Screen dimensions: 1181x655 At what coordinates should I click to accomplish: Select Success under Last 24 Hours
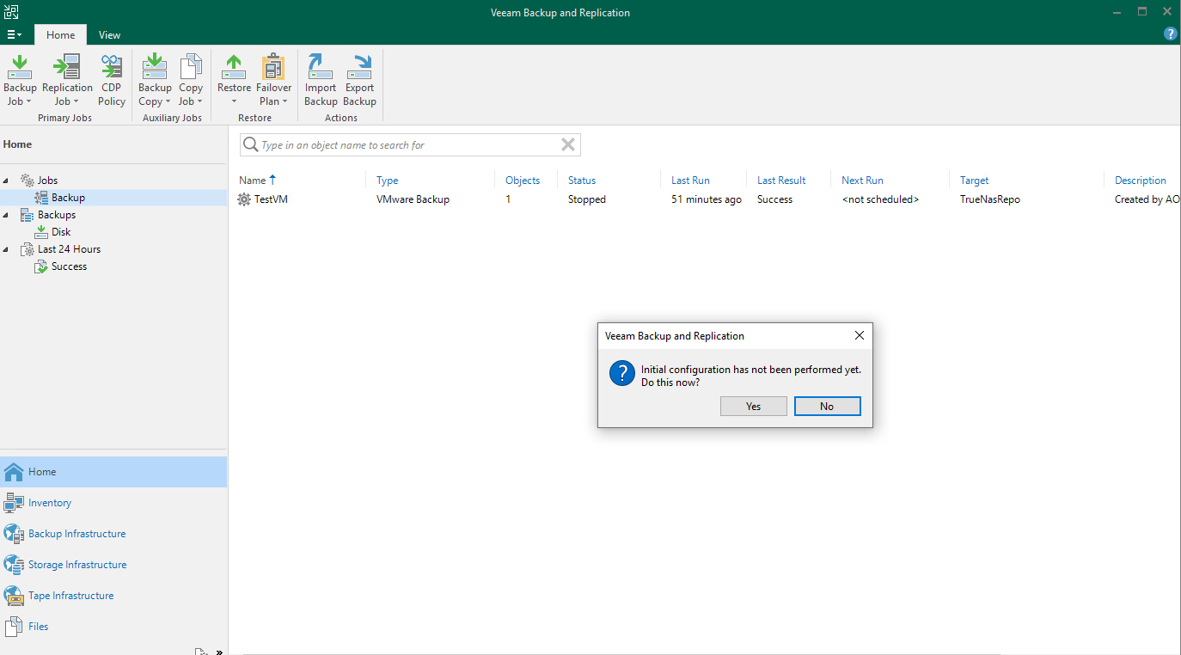point(69,266)
